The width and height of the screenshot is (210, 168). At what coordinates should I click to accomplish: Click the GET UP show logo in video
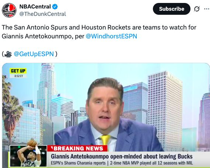18,71
